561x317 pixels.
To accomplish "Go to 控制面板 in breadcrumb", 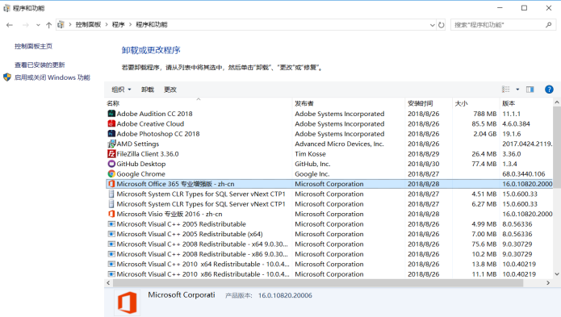I will 88,25.
